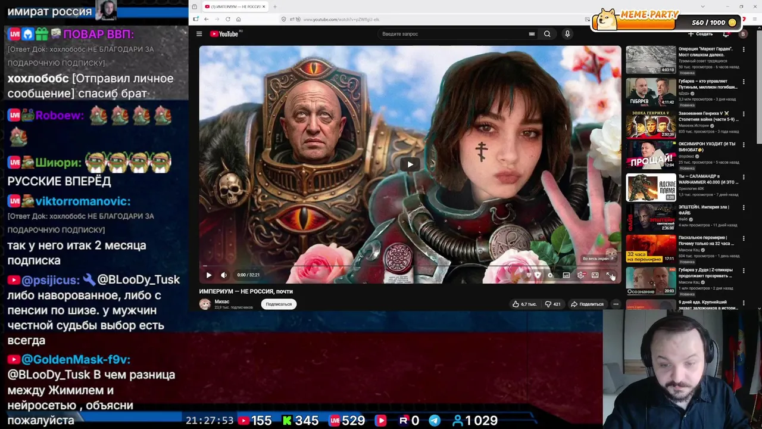The height and width of the screenshot is (429, 762).
Task: Open the player settings gear
Action: [581, 275]
